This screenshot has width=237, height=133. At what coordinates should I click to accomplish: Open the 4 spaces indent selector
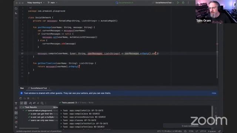click(x=212, y=131)
